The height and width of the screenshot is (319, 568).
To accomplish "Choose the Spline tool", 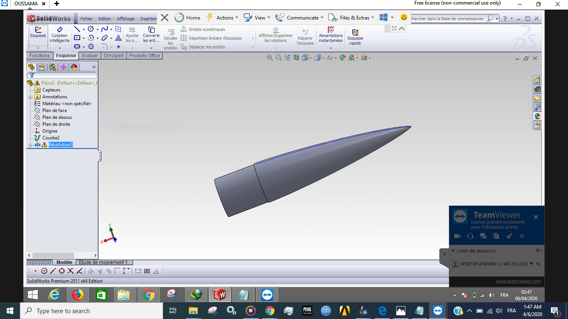I will 104,29.
